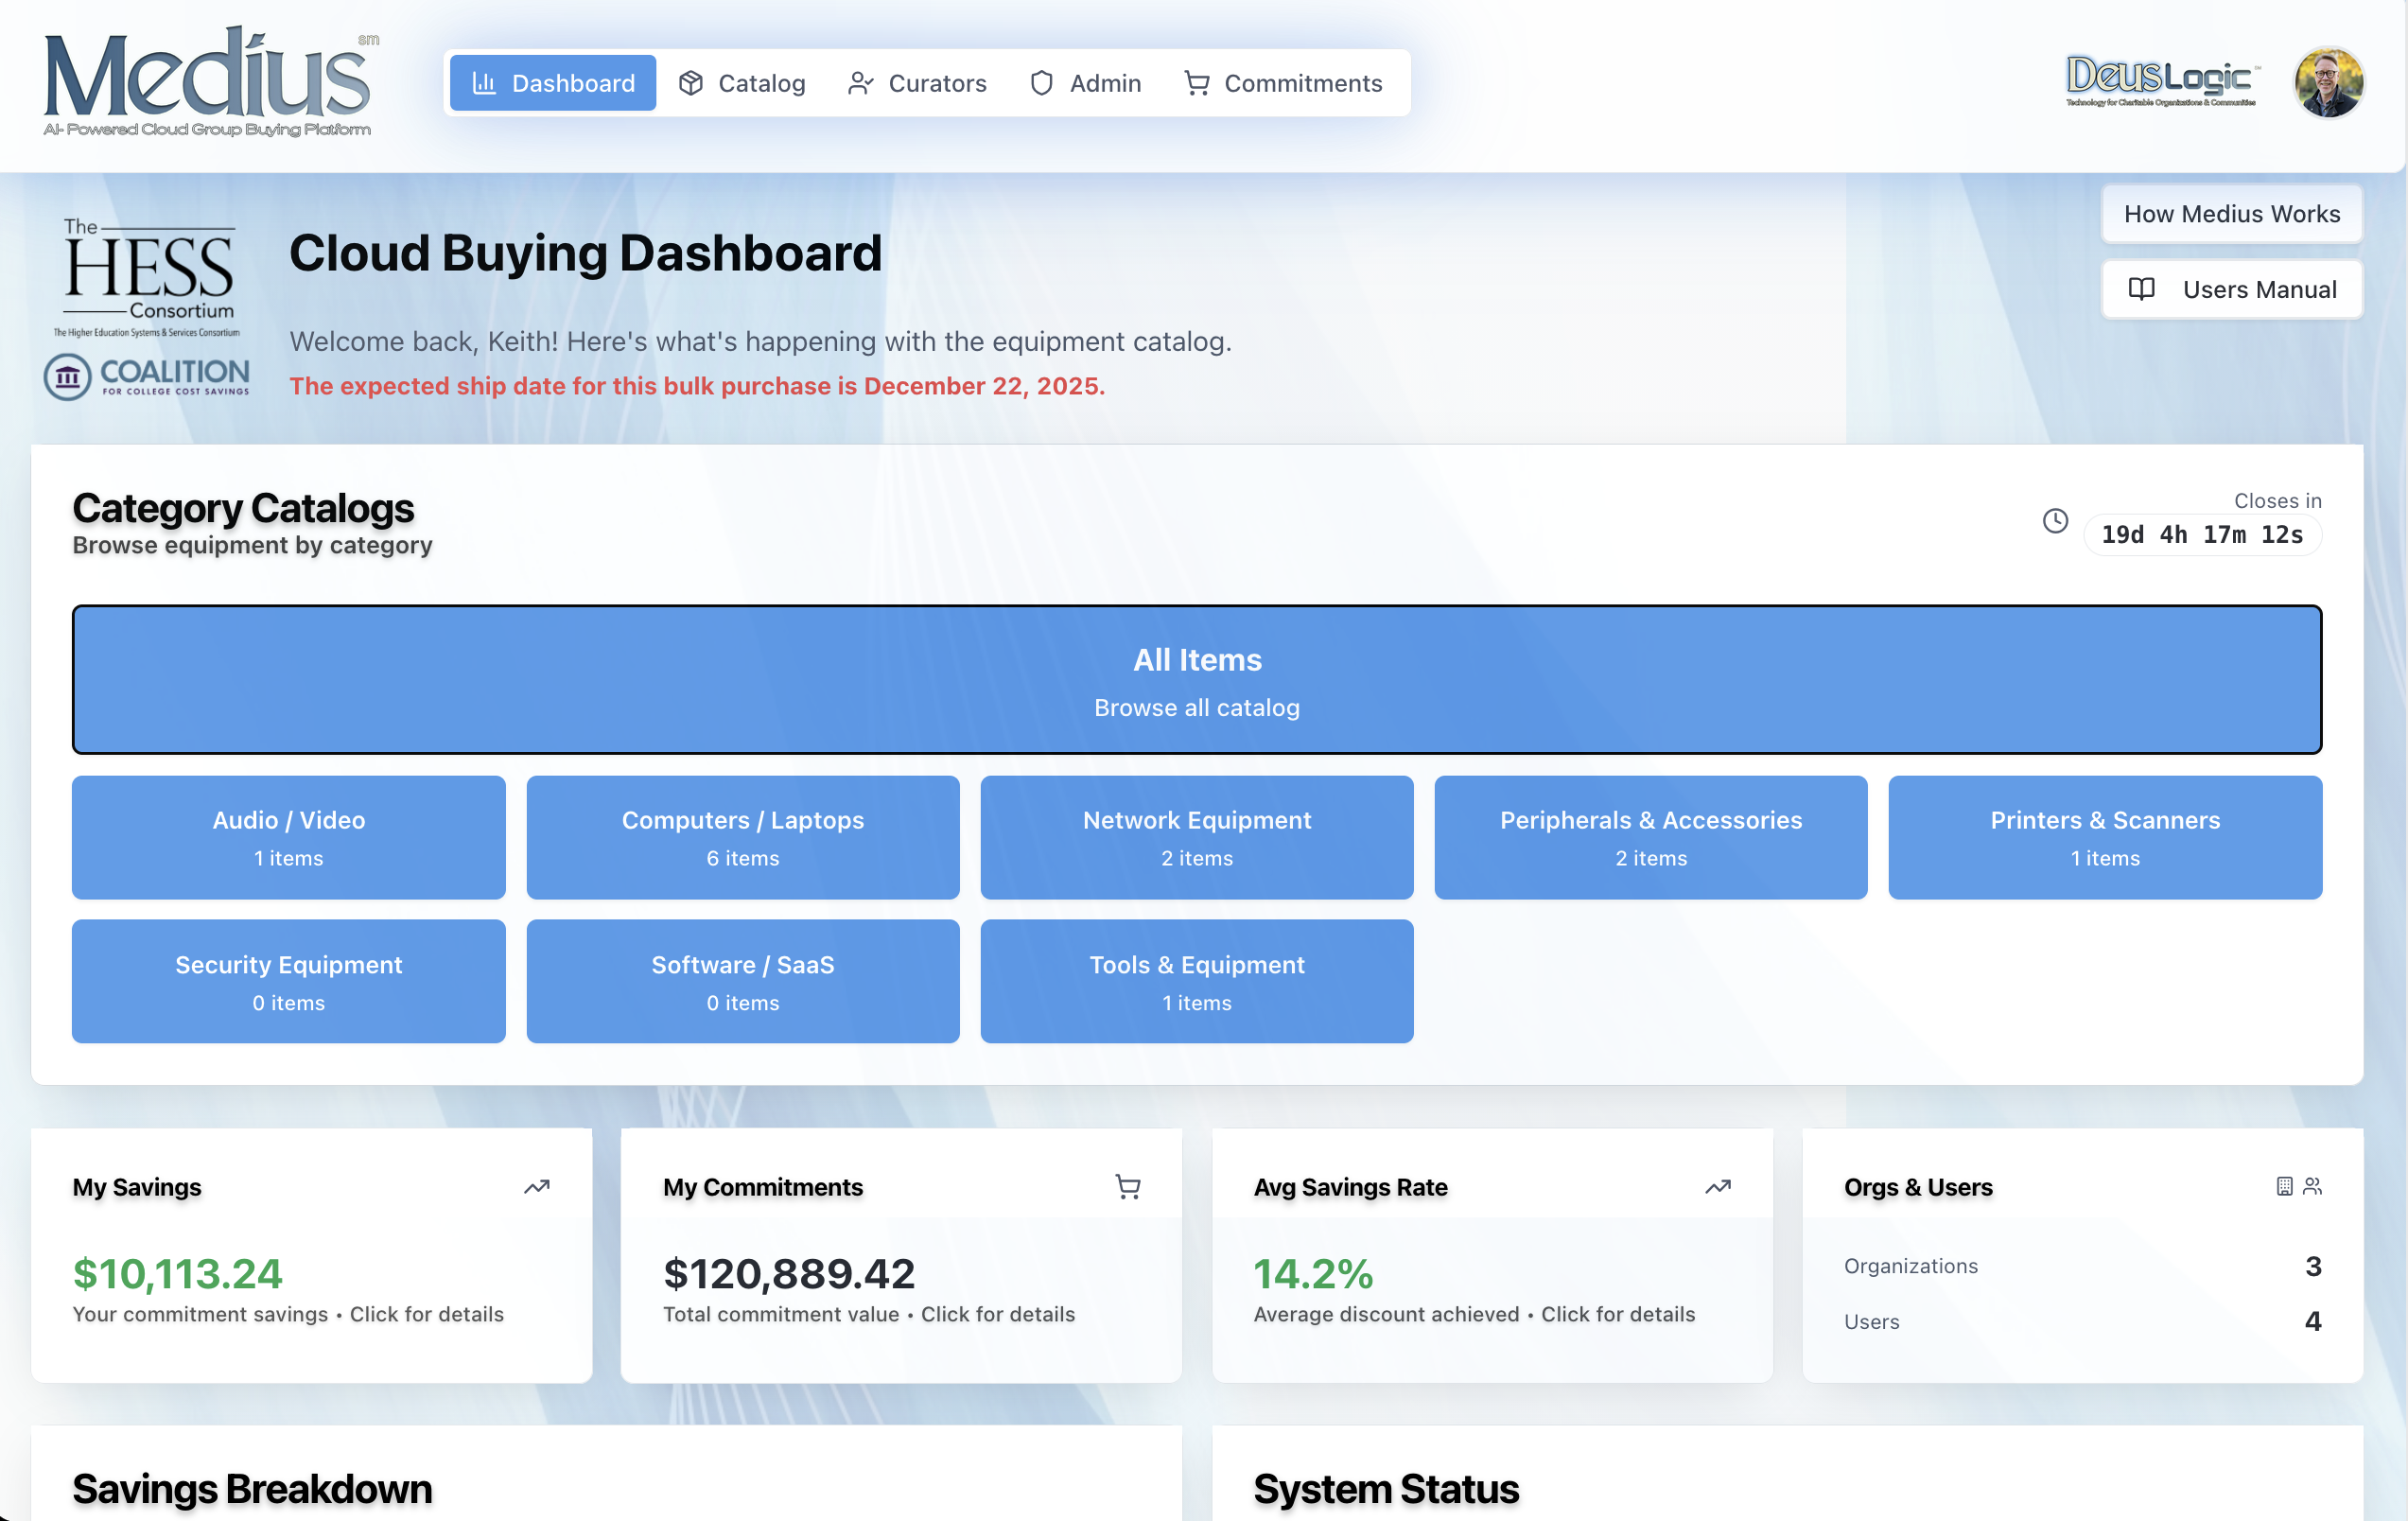Click the DeusLogic logo in header
Screen dimensions: 2408x1521
click(2161, 80)
